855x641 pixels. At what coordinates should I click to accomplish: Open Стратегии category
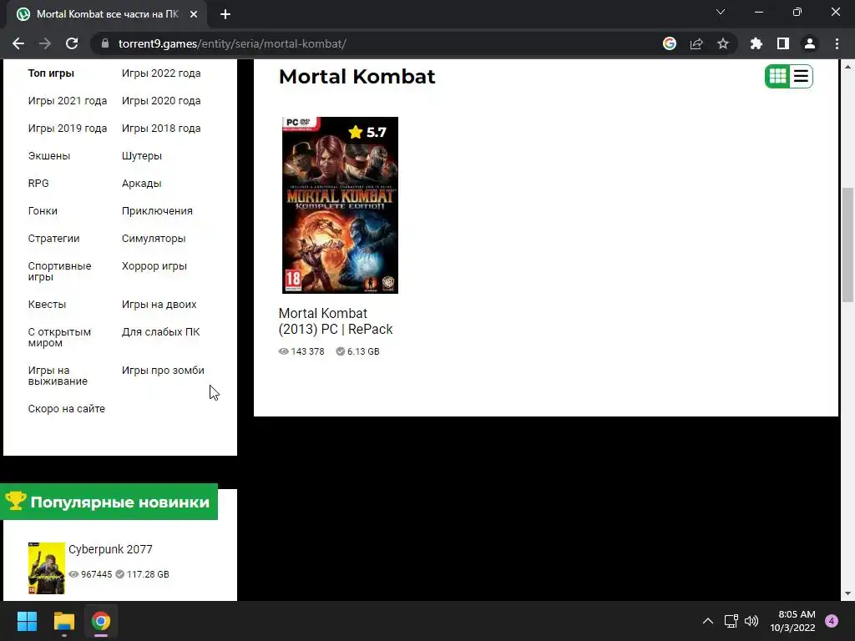tap(53, 238)
